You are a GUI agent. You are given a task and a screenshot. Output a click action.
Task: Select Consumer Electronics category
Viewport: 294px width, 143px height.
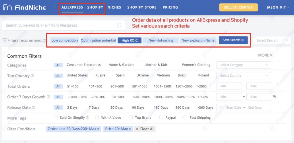point(84,65)
